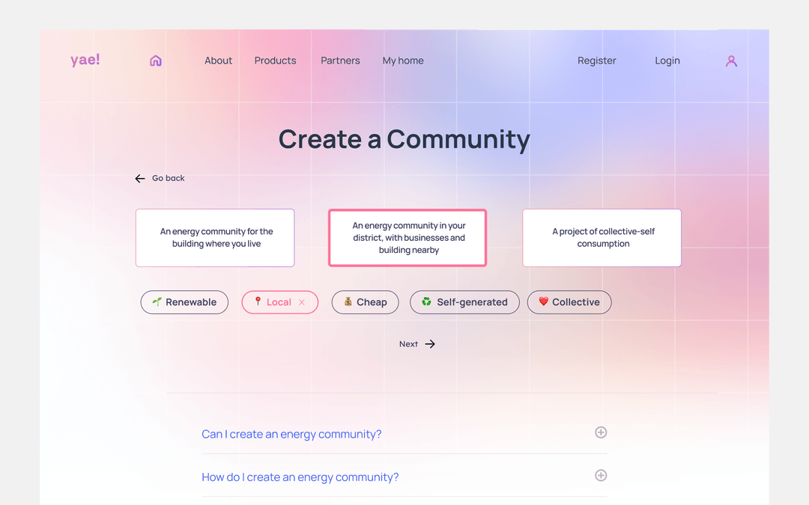Image resolution: width=809 pixels, height=505 pixels.
Task: Click the pin icon on the Local tag
Action: coord(258,302)
